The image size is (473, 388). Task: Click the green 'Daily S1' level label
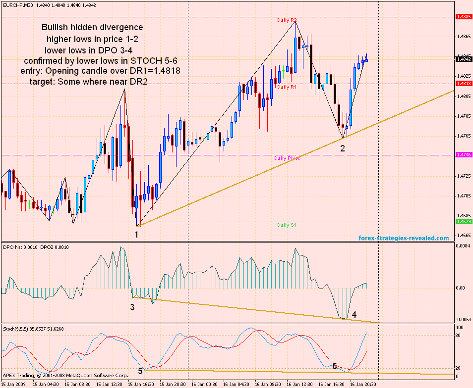(287, 225)
